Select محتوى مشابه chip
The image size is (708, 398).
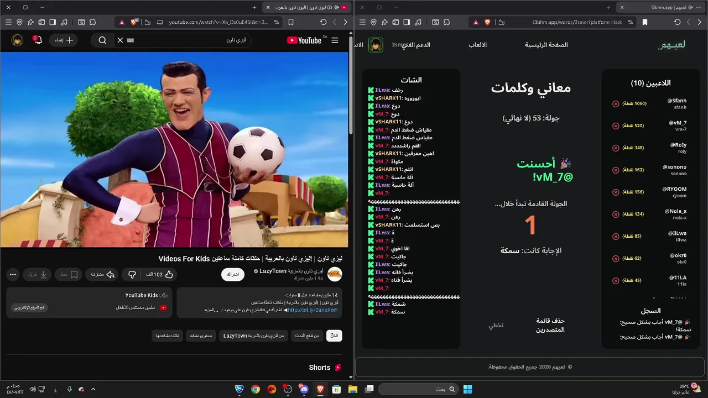pos(200,336)
